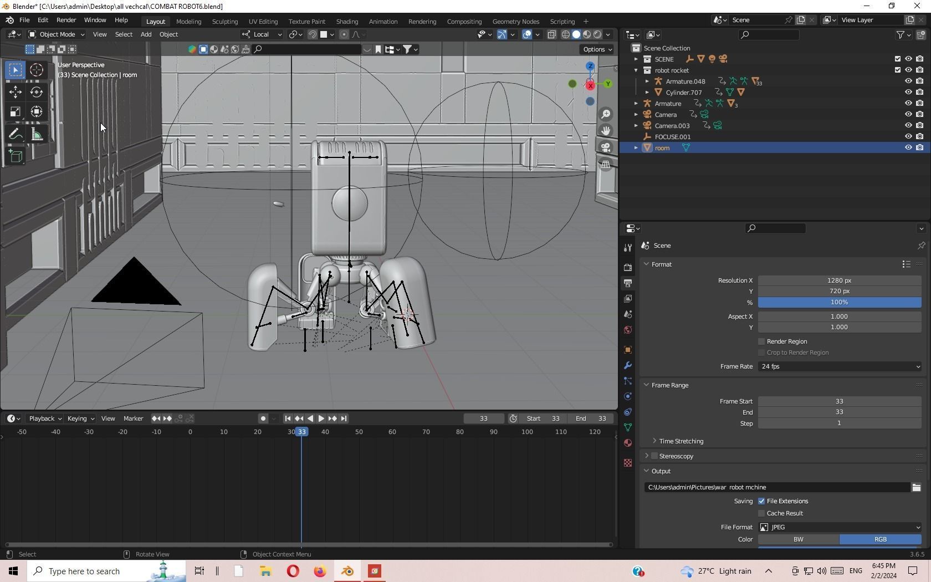Image resolution: width=931 pixels, height=582 pixels.
Task: Open the Render properties tab
Action: [x=627, y=268]
